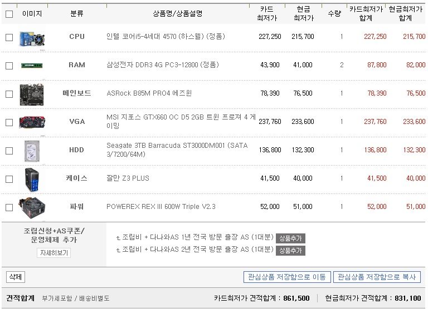Toggle the select-all checkbox in header

coord(9,14)
